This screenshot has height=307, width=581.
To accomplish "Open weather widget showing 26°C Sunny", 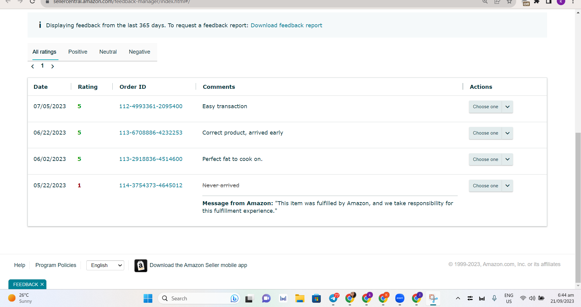I will coord(20,298).
